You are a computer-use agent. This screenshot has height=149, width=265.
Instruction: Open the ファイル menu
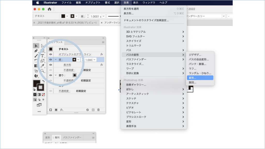pos(67,3)
